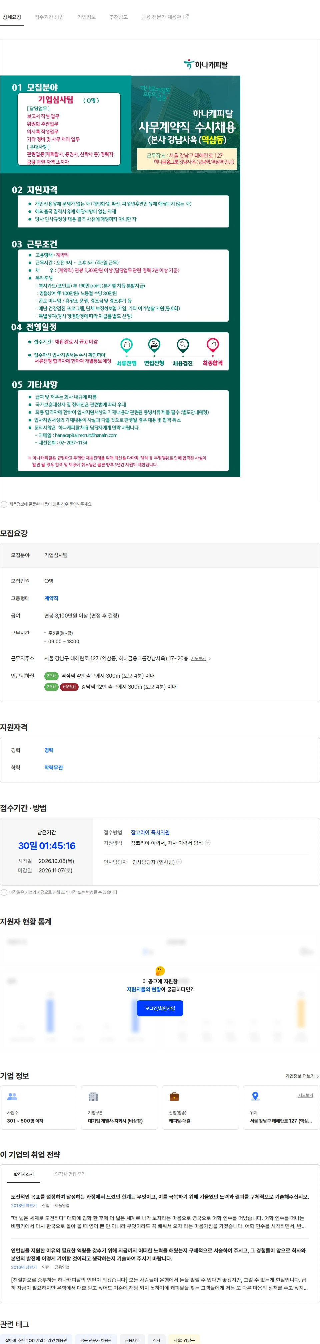
Task: Select the 금융사무 tag
Action: point(132,1340)
